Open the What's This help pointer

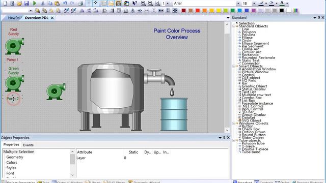point(134,4)
